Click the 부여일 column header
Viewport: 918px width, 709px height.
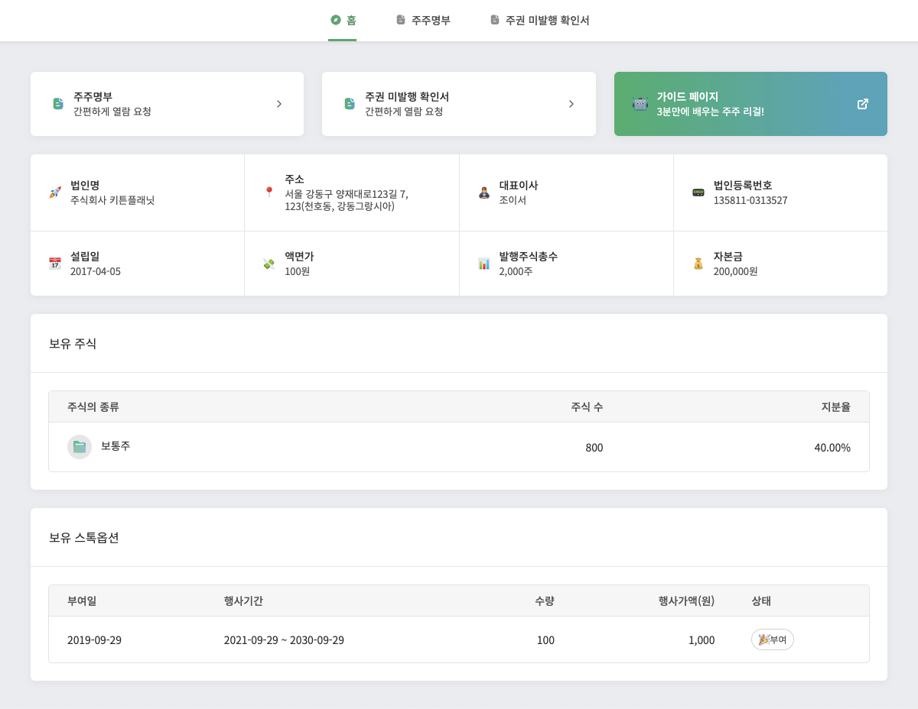tap(82, 601)
